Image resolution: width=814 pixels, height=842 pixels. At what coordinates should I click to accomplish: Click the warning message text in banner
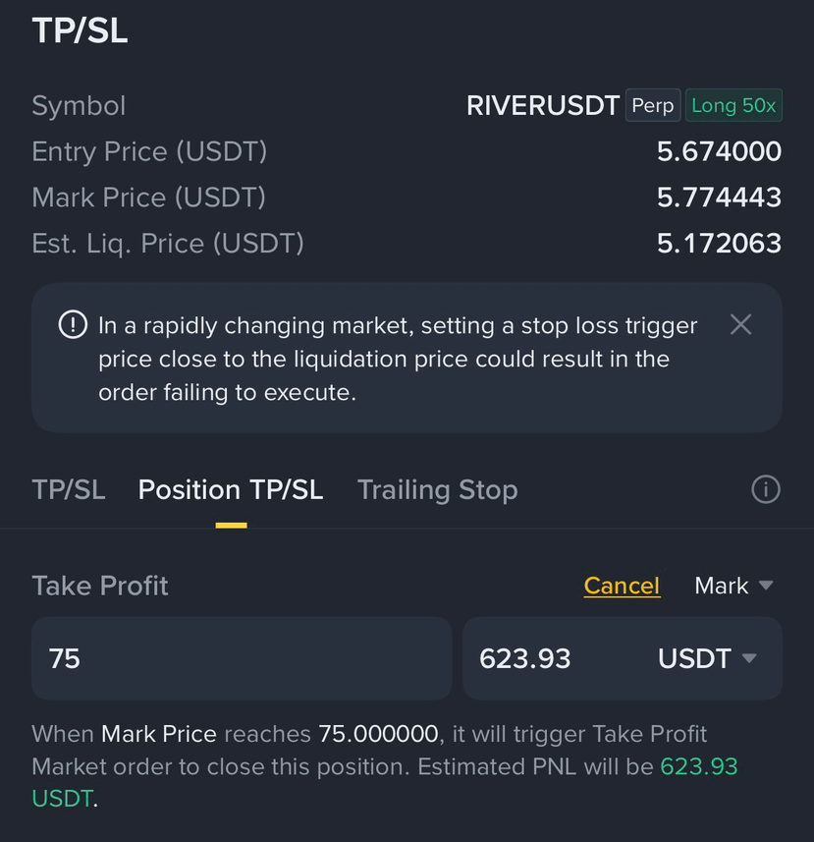(398, 359)
